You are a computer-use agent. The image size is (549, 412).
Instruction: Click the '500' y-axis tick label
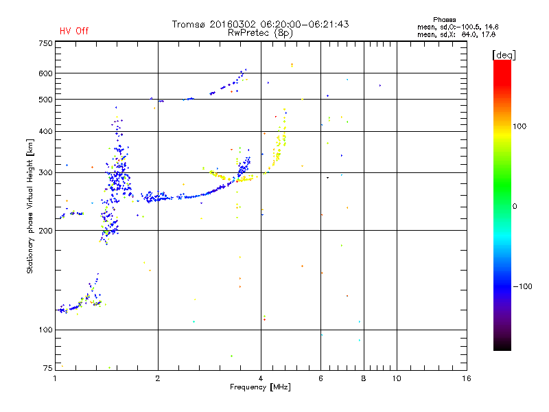tap(45, 100)
